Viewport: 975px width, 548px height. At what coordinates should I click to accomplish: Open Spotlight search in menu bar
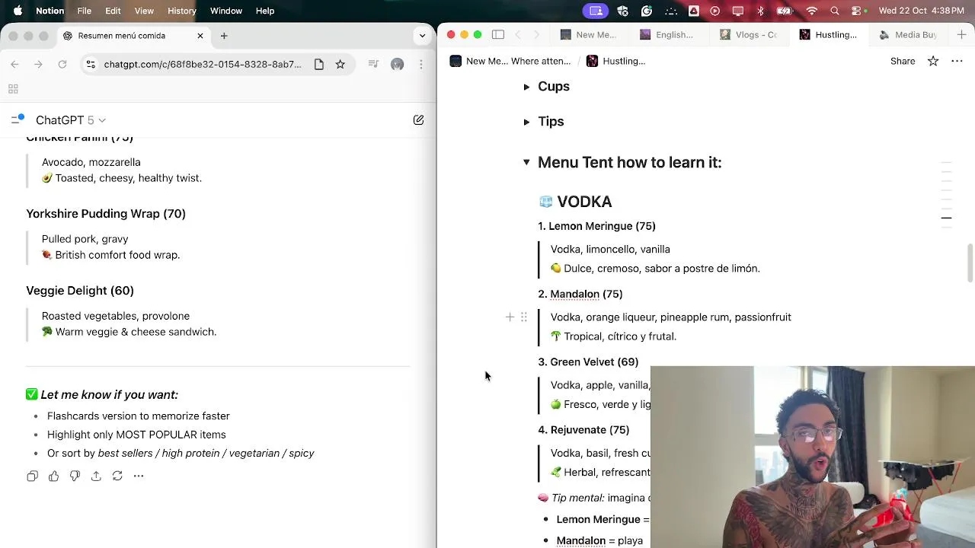click(835, 11)
